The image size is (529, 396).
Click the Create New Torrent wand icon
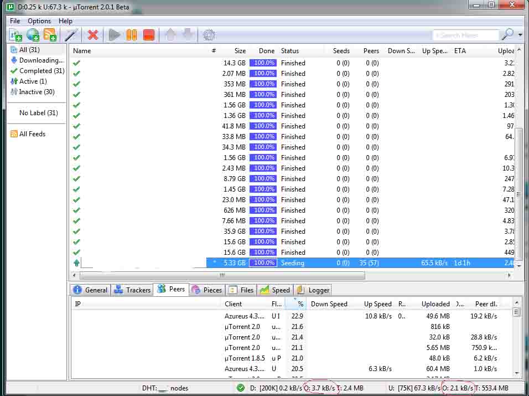[x=71, y=35]
